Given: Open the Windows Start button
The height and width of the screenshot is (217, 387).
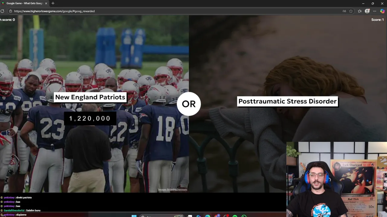Looking at the screenshot, I should tap(134, 216).
